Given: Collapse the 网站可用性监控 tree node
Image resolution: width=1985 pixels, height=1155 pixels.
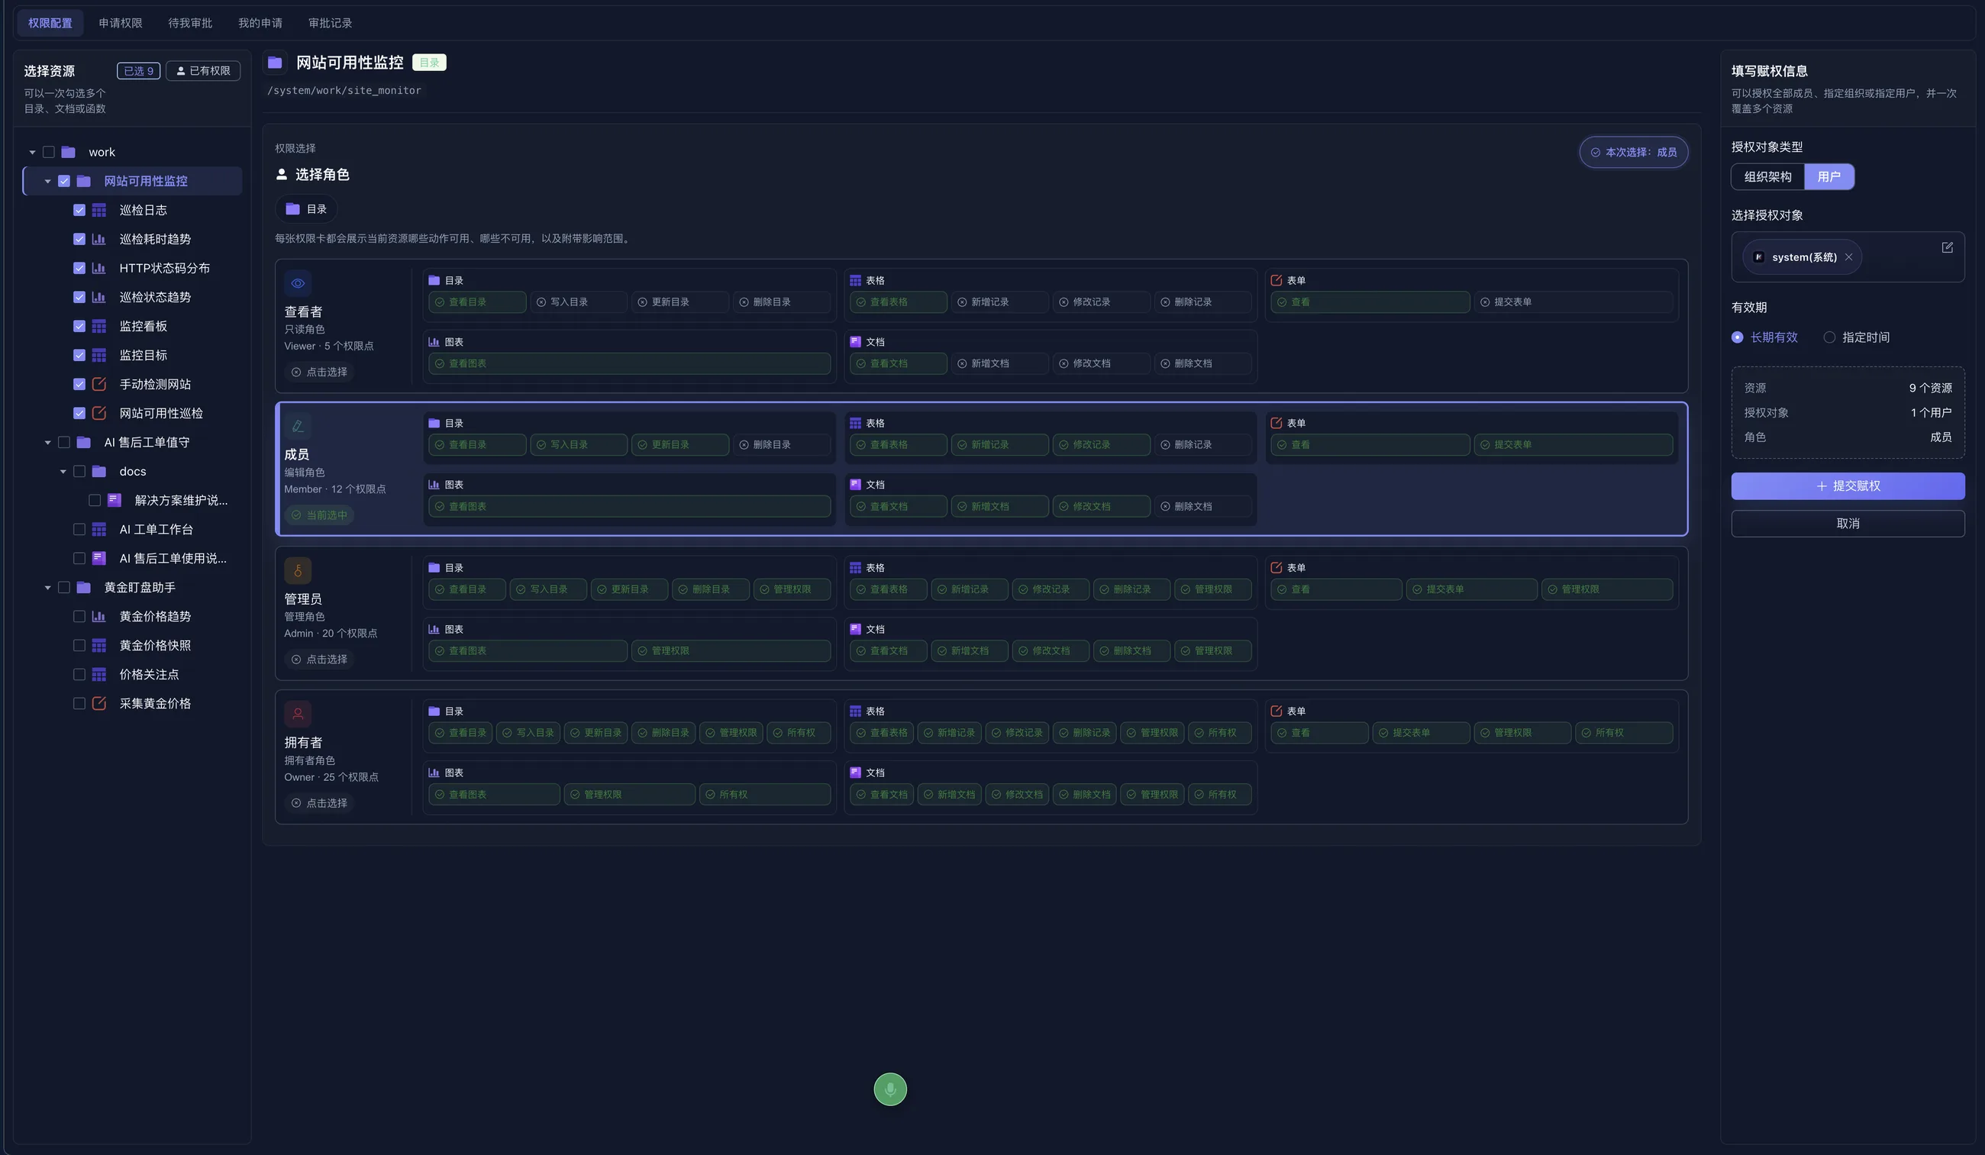Looking at the screenshot, I should coord(48,181).
